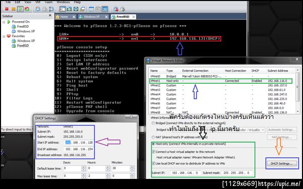This screenshot has height=189, width=303.
Task: Power on the VM with green play icon
Action: coord(20,9)
